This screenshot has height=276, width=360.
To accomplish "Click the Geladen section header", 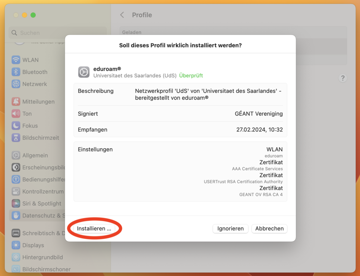I will point(132,32).
